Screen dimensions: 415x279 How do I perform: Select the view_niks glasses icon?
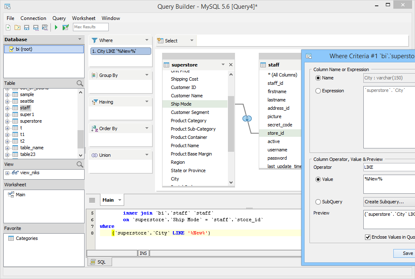click(15, 173)
